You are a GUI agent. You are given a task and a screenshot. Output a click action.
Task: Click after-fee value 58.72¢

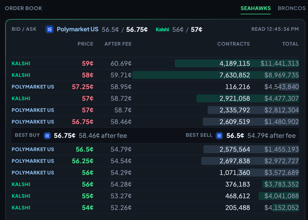point(121,98)
